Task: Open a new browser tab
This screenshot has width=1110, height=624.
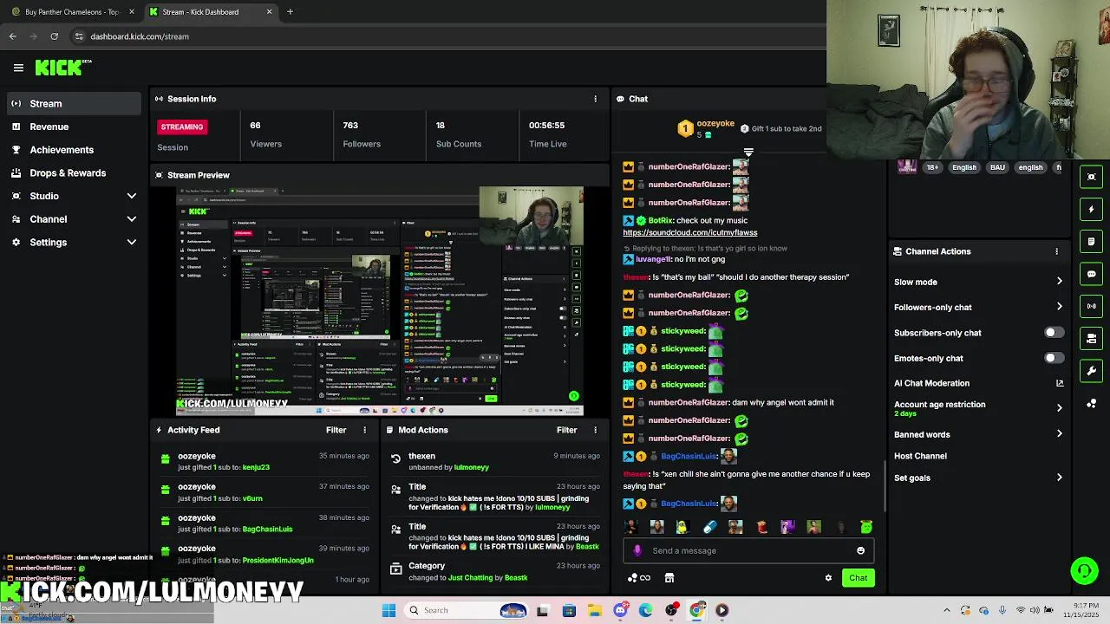Action: pos(290,12)
